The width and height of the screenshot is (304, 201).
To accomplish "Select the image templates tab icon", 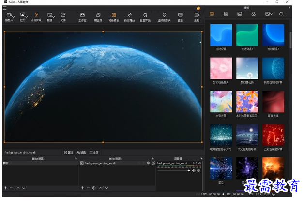I will (240, 14).
